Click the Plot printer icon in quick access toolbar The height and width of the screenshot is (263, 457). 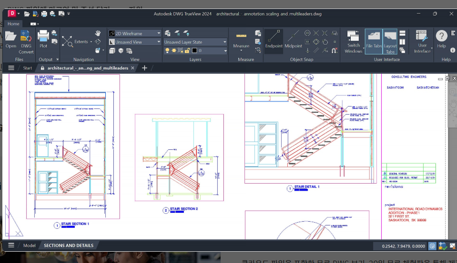pos(44,14)
